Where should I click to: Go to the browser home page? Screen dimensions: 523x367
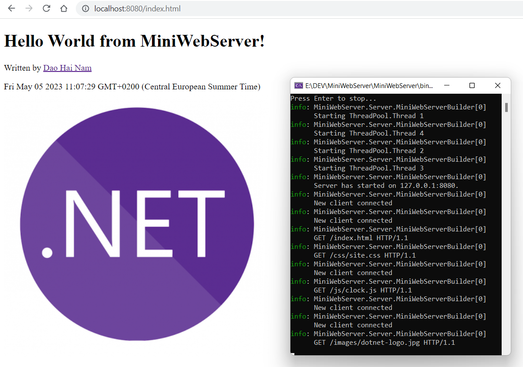[x=64, y=9]
